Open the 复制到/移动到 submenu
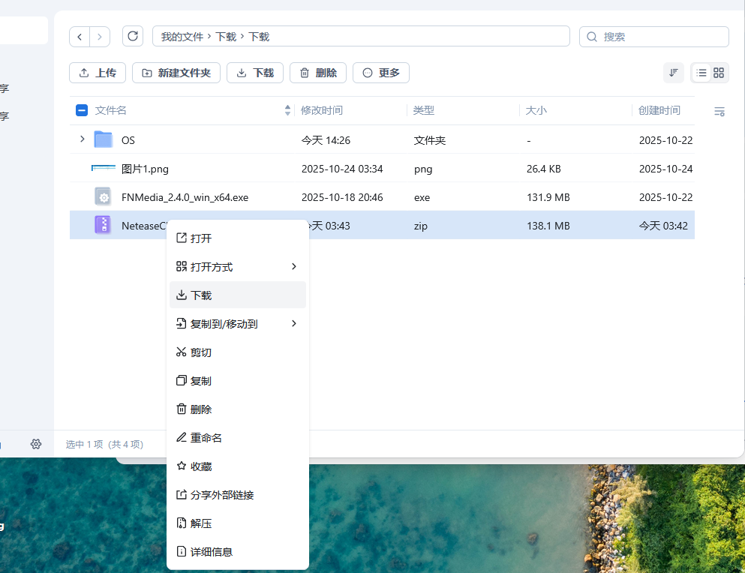This screenshot has width=745, height=573. click(x=225, y=323)
